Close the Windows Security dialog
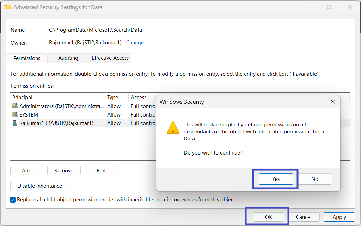Image resolution: width=361 pixels, height=226 pixels. click(332, 102)
